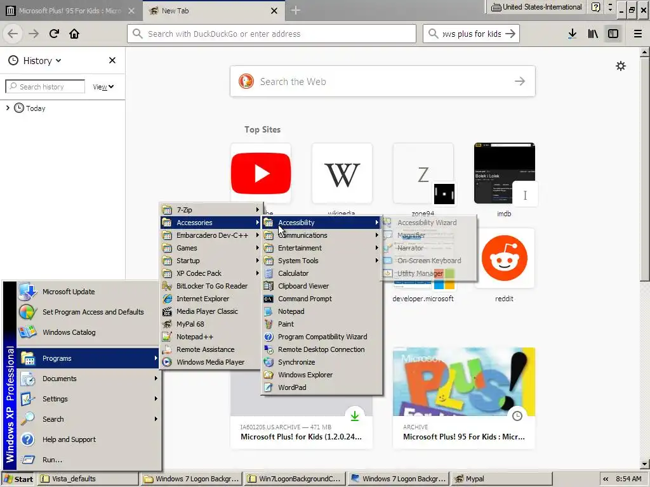This screenshot has height=487, width=650.
Task: Close the History sidebar with X
Action: point(112,60)
